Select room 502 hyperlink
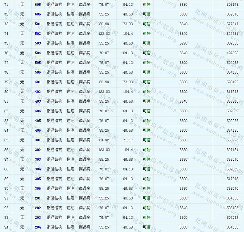The height and width of the screenshot is (232, 244). pyautogui.click(x=38, y=34)
